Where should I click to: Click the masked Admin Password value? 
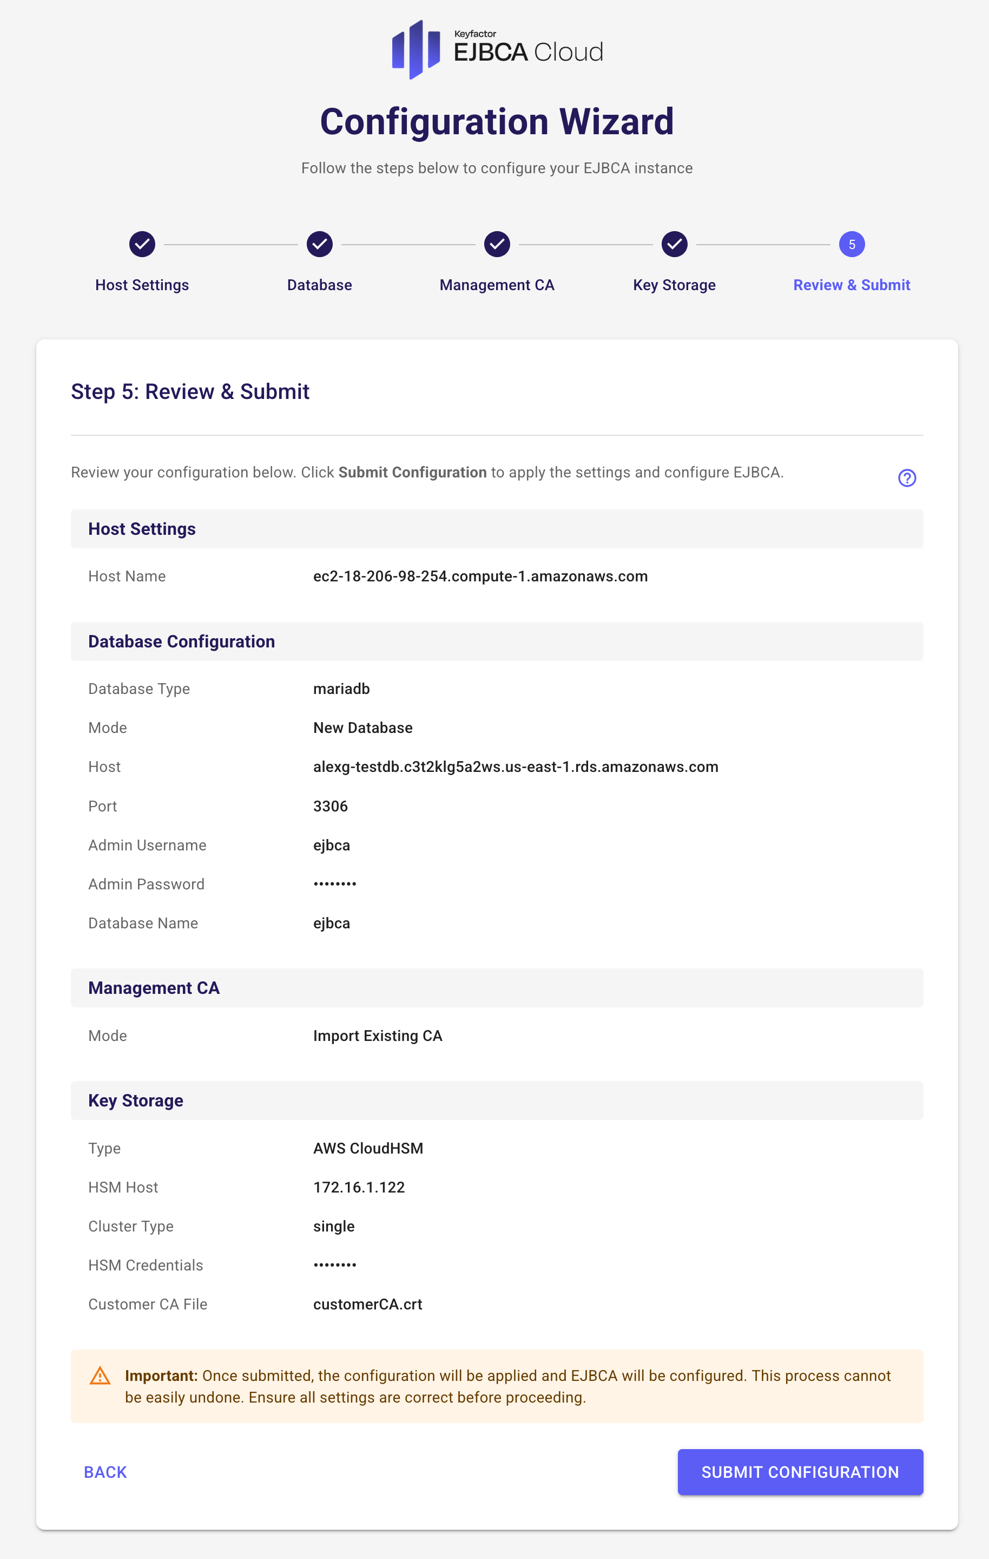[x=335, y=884]
